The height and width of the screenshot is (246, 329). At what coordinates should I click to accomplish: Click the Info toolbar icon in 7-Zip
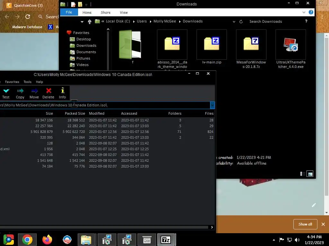(62, 93)
